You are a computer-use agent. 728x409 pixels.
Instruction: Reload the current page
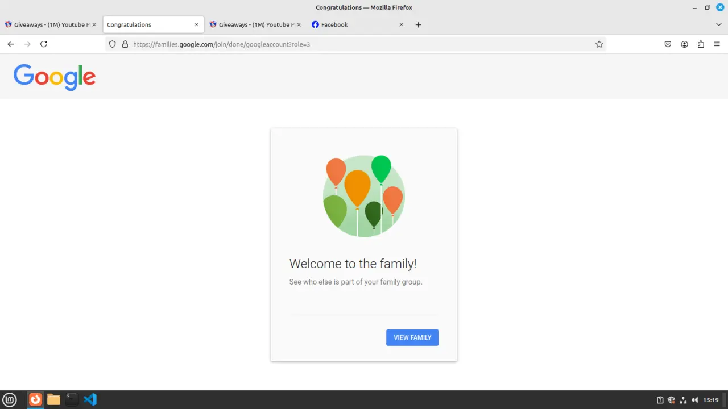click(x=44, y=44)
